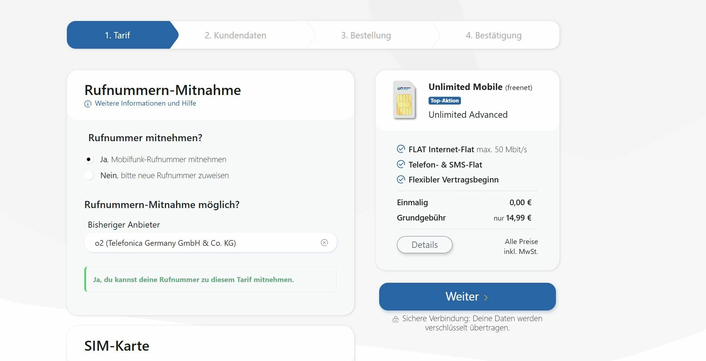Click the Rufnummer mitnehmen? question label
The image size is (706, 361).
pos(145,138)
